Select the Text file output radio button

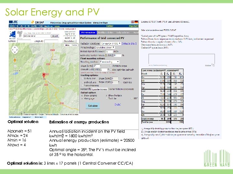pyautogui.click(x=106, y=99)
